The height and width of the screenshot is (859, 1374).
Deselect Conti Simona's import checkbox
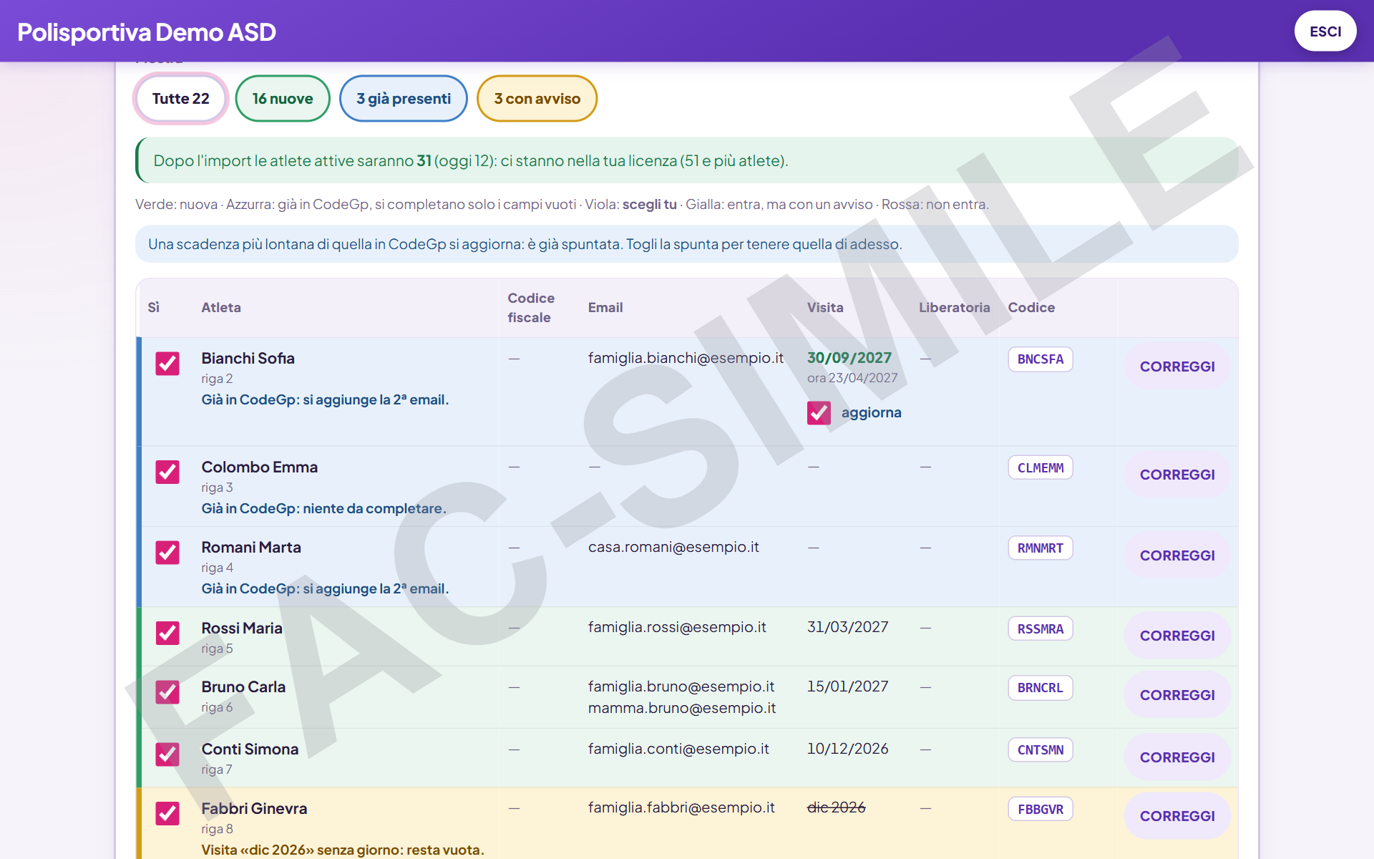167,754
